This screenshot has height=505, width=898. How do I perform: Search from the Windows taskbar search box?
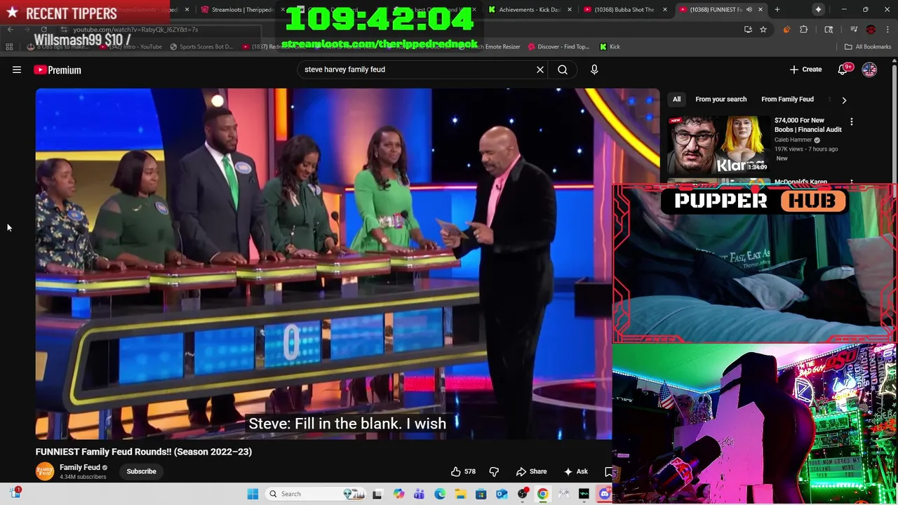point(314,494)
